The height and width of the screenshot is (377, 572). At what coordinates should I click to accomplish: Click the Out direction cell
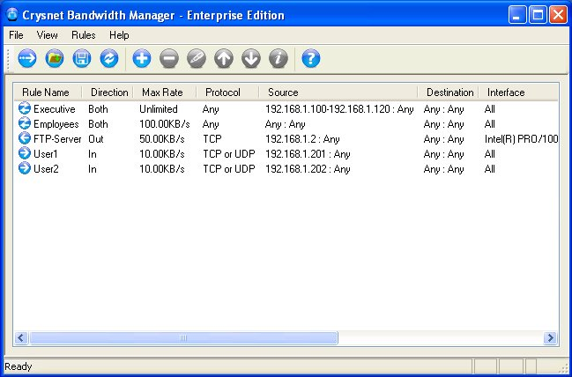[96, 139]
